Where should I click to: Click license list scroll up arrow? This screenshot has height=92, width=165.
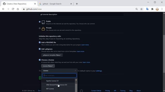tap(76, 80)
